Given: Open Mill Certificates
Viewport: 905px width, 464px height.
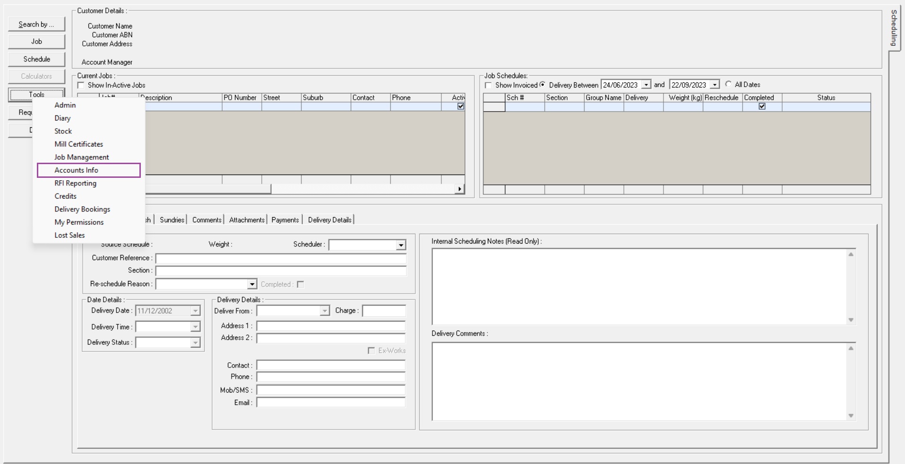Looking at the screenshot, I should (78, 144).
